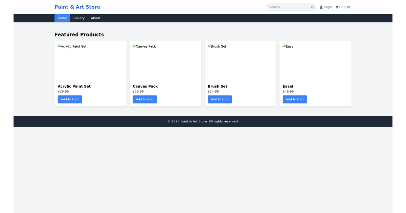Click the Paint & Art Store logo
Screen dimensions: 406x213
tap(77, 7)
